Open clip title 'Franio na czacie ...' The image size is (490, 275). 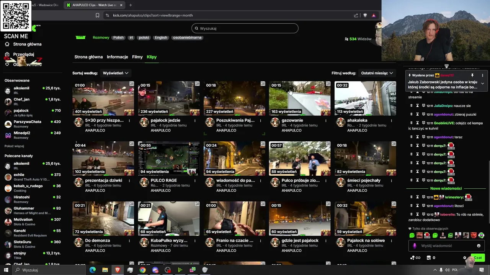[235, 241]
